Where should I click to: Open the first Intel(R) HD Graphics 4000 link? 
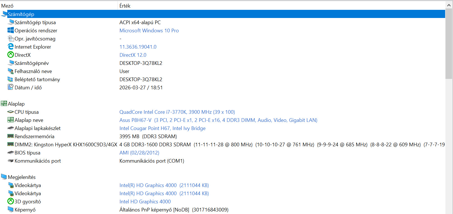coord(164,185)
